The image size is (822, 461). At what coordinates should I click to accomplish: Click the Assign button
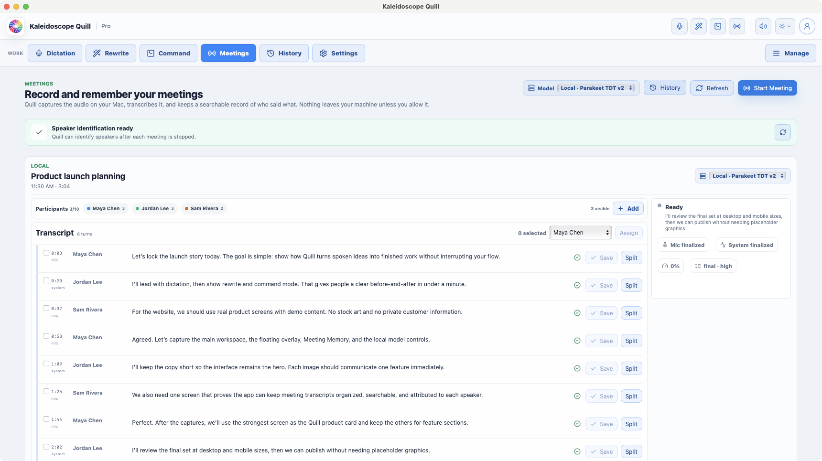(628, 233)
